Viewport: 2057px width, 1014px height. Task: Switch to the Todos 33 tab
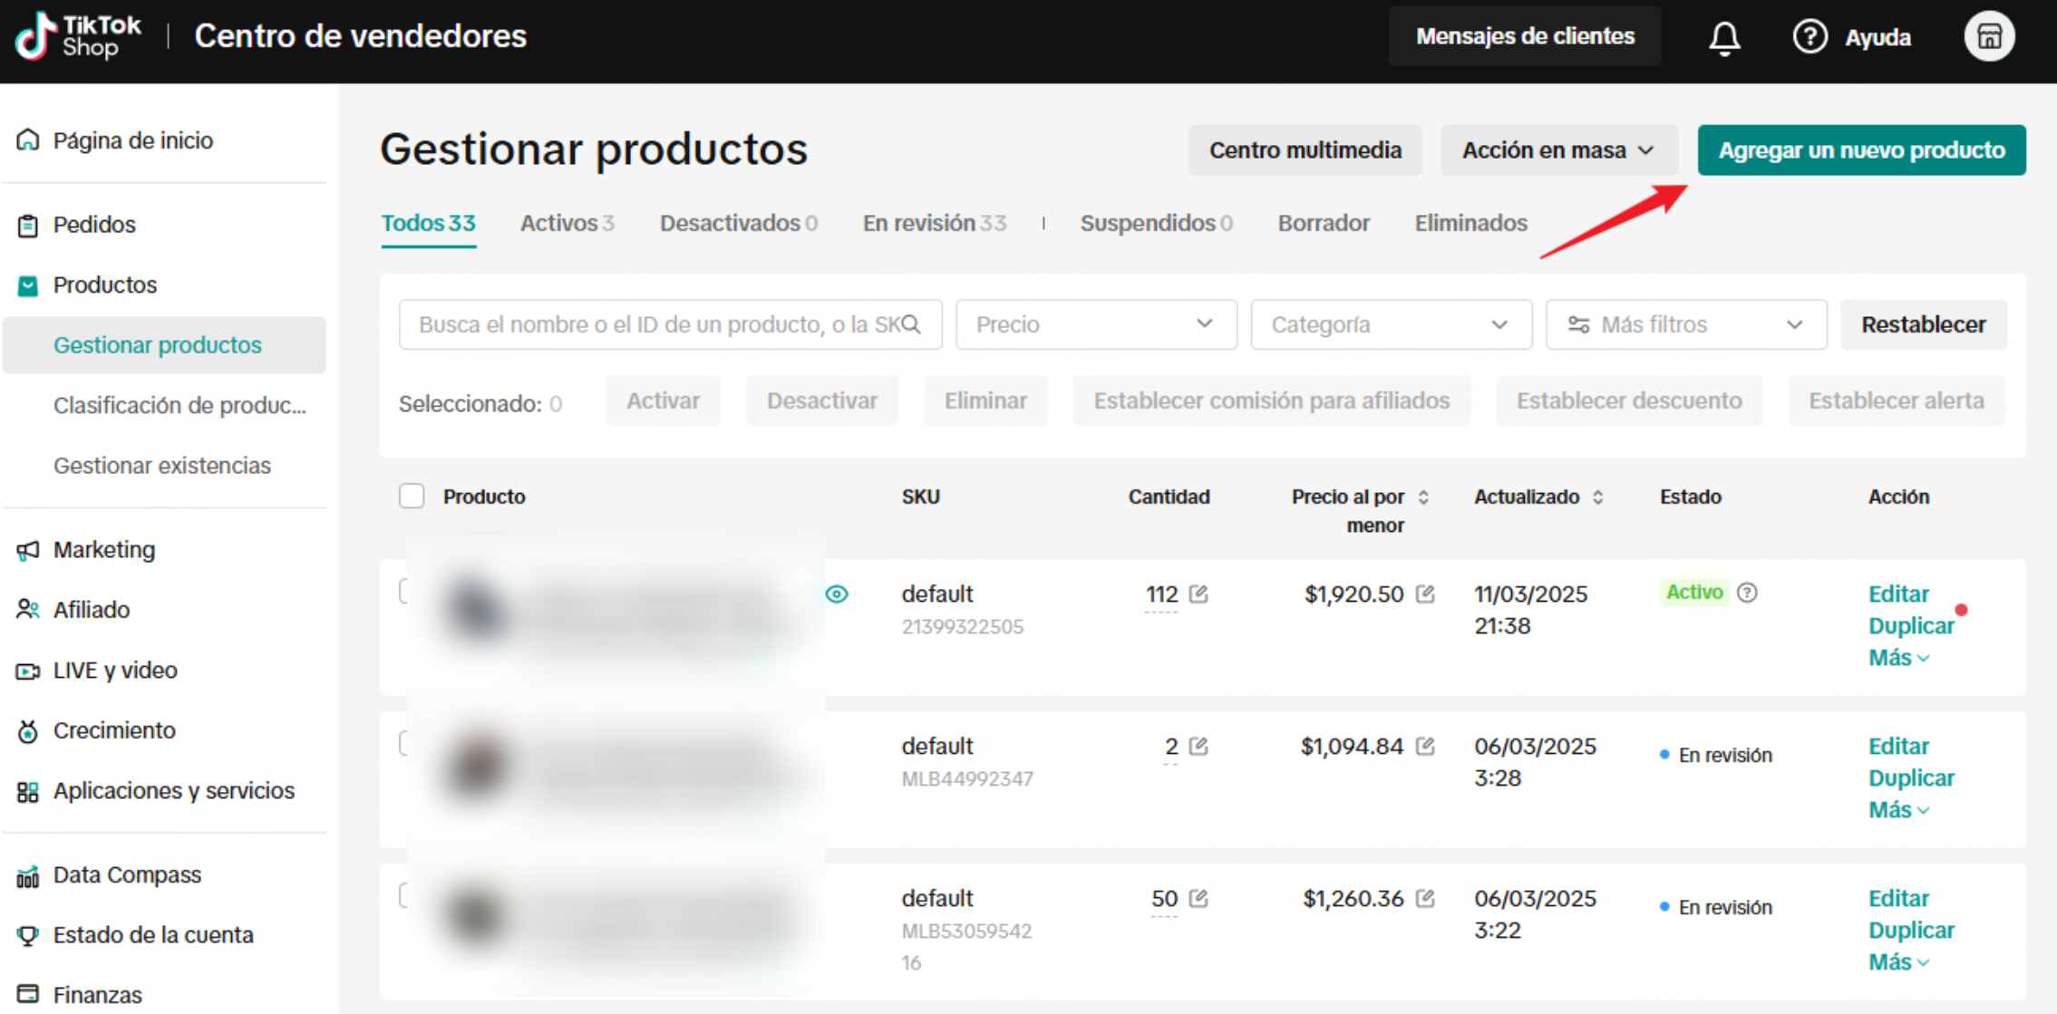428,223
